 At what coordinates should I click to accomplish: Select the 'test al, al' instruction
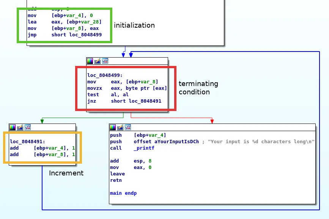pos(108,95)
